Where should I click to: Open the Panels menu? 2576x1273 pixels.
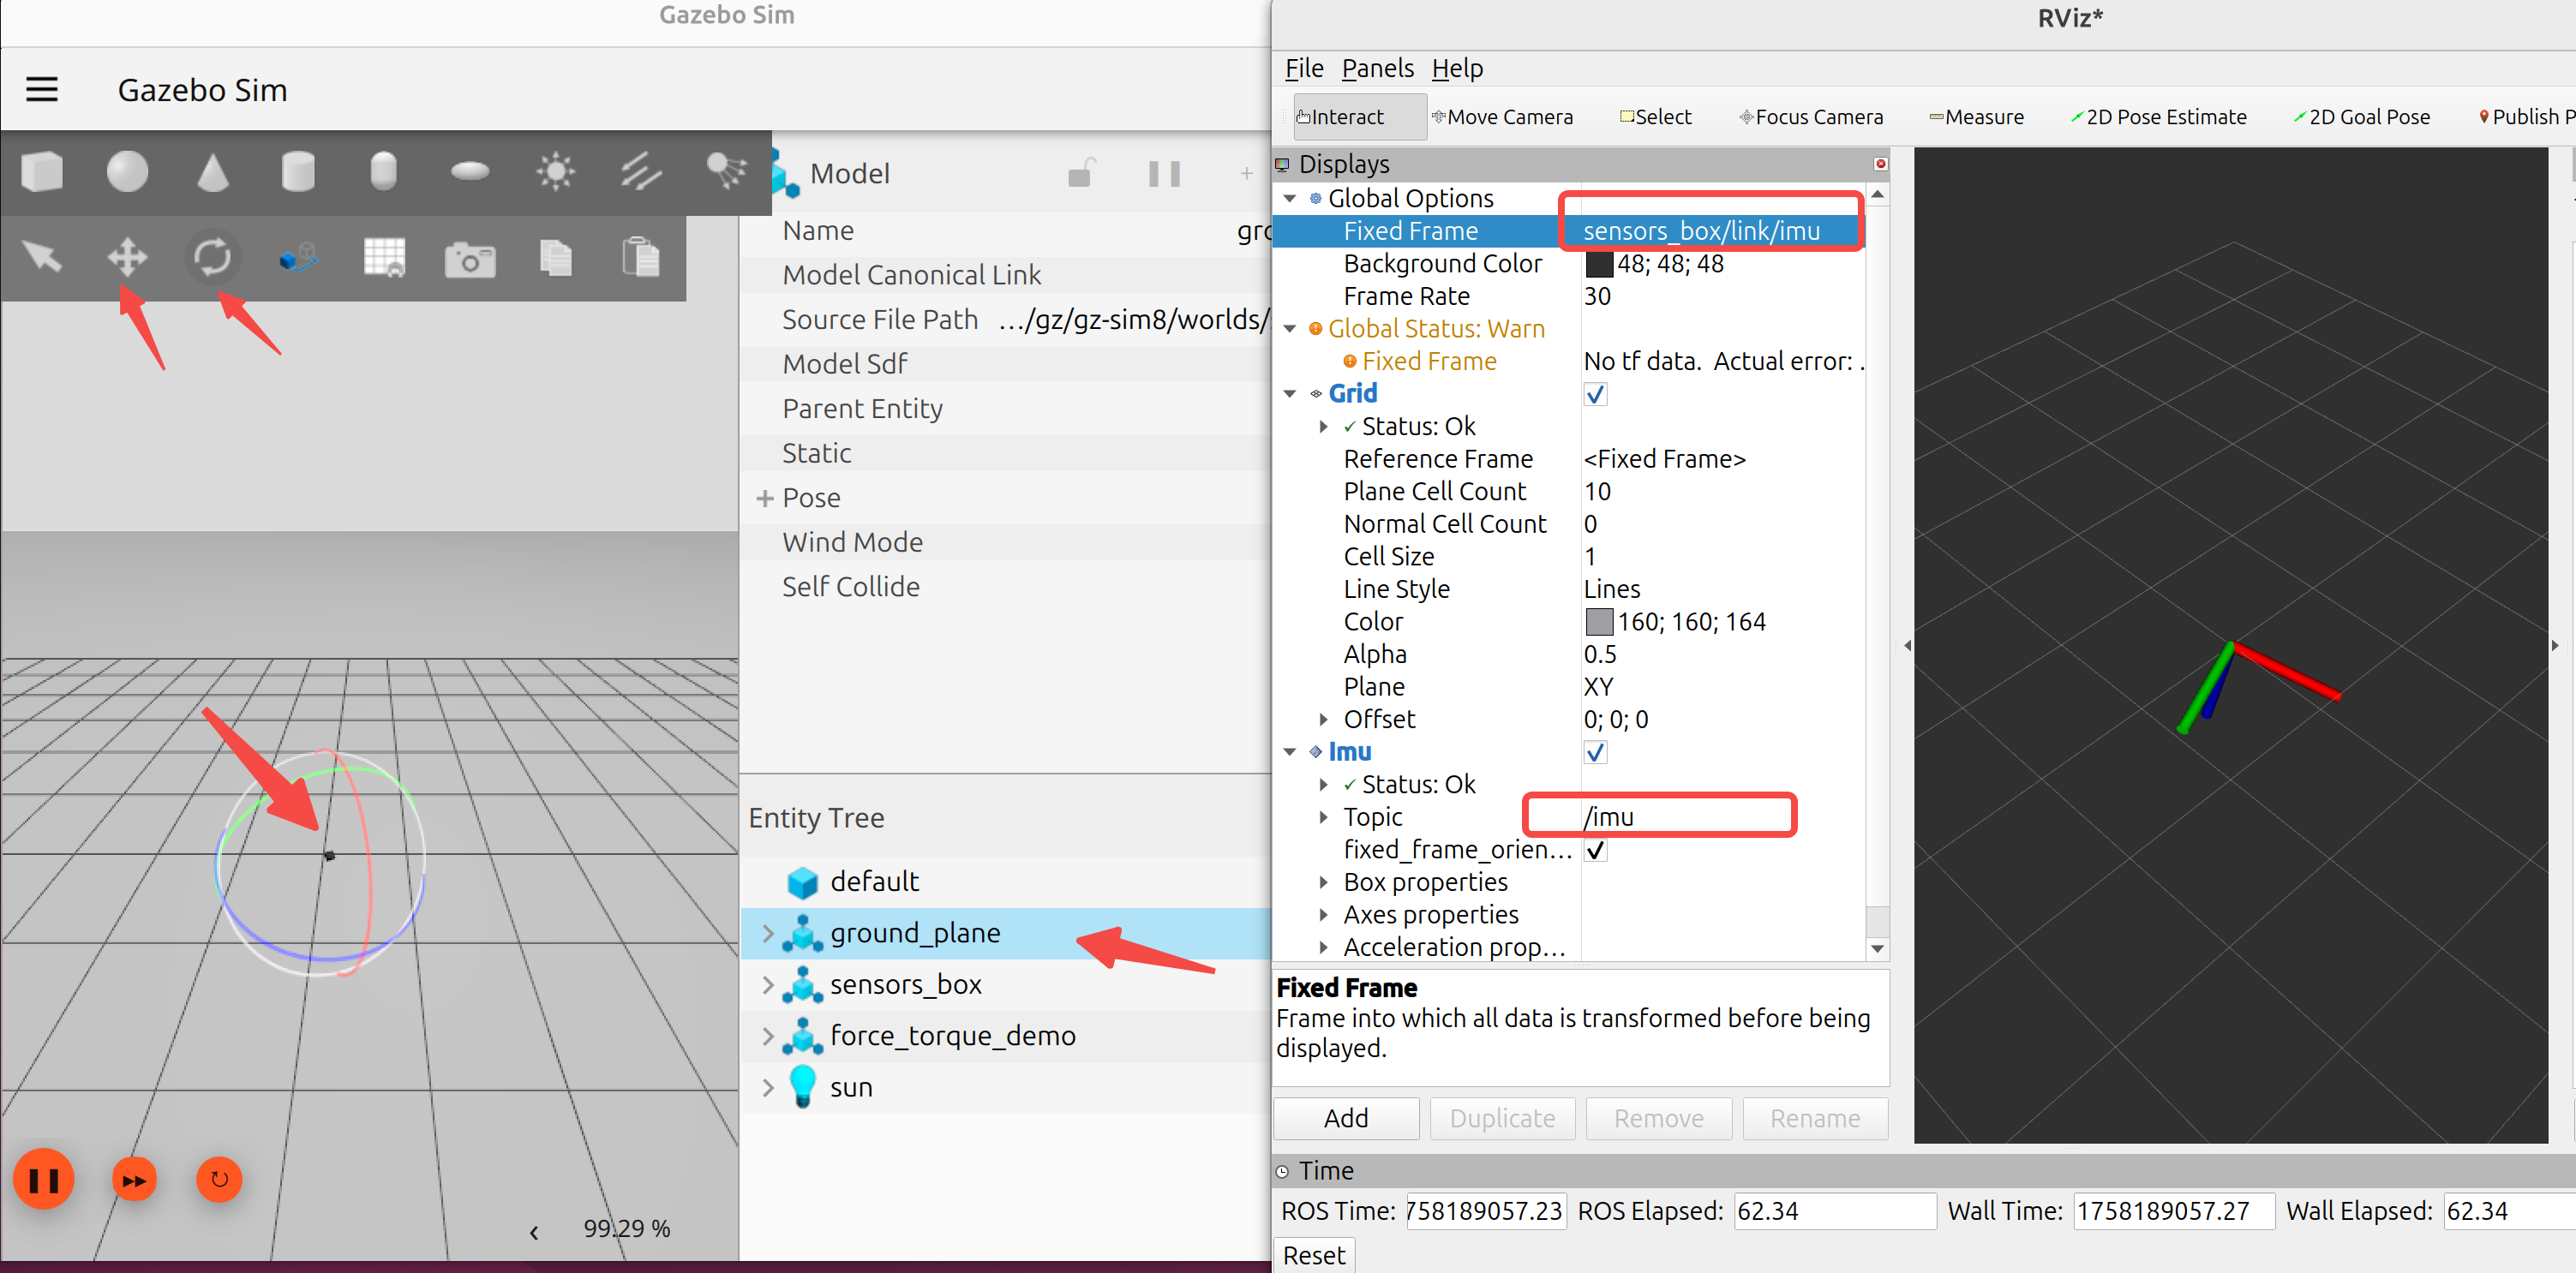(x=1376, y=68)
